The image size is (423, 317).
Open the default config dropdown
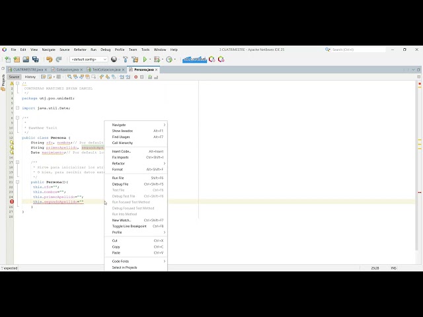[x=89, y=59]
